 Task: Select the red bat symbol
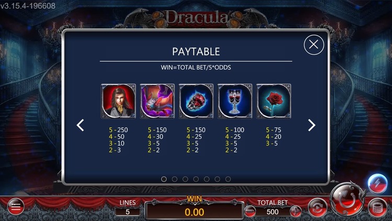point(157,101)
